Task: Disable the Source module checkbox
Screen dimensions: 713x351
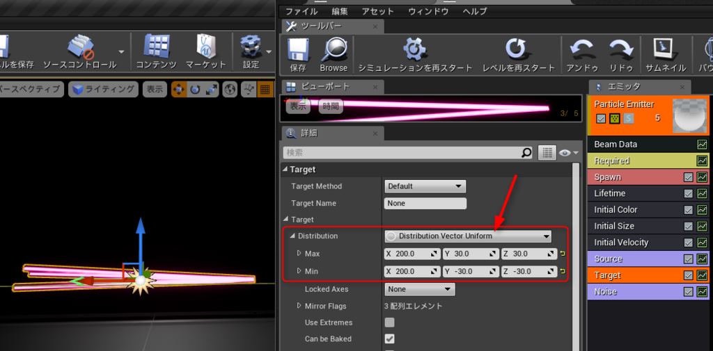Action: click(689, 259)
